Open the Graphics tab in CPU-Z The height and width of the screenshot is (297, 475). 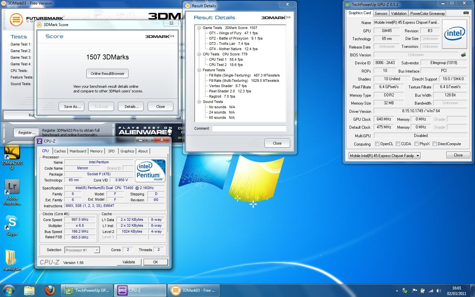point(127,151)
